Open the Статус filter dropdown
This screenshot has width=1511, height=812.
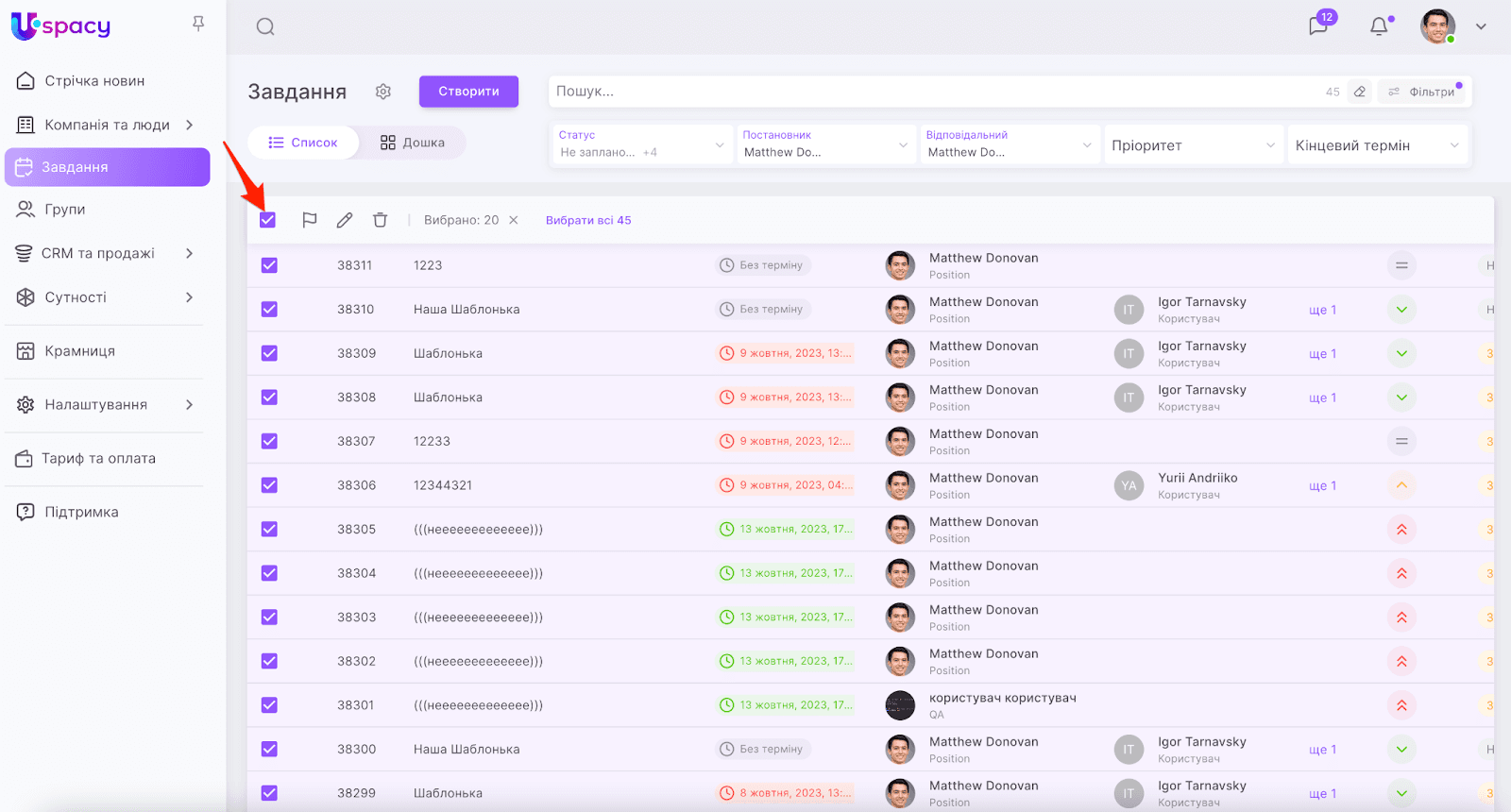(640, 144)
